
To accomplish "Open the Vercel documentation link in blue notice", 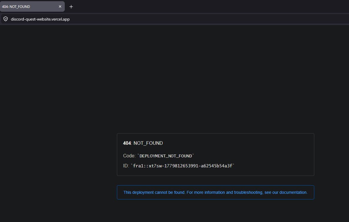I will (215, 192).
